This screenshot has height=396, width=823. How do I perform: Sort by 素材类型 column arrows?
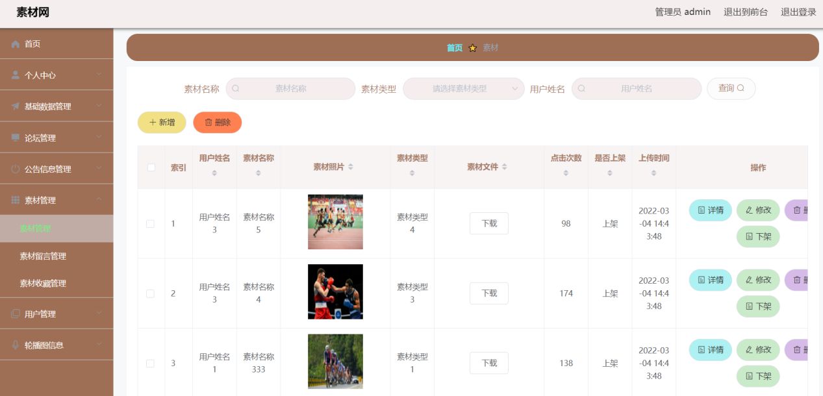click(412, 173)
